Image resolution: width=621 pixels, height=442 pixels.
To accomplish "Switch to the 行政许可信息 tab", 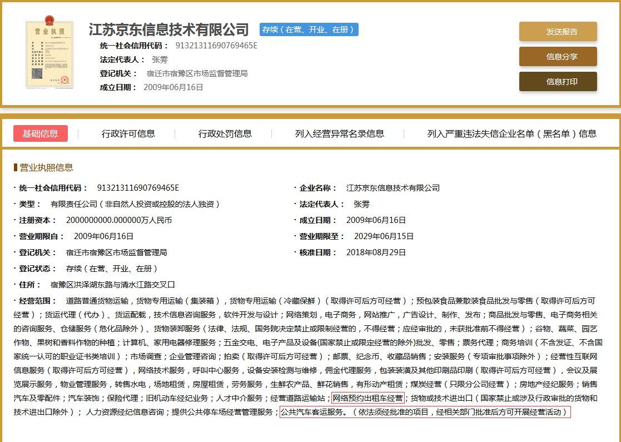I will point(128,133).
